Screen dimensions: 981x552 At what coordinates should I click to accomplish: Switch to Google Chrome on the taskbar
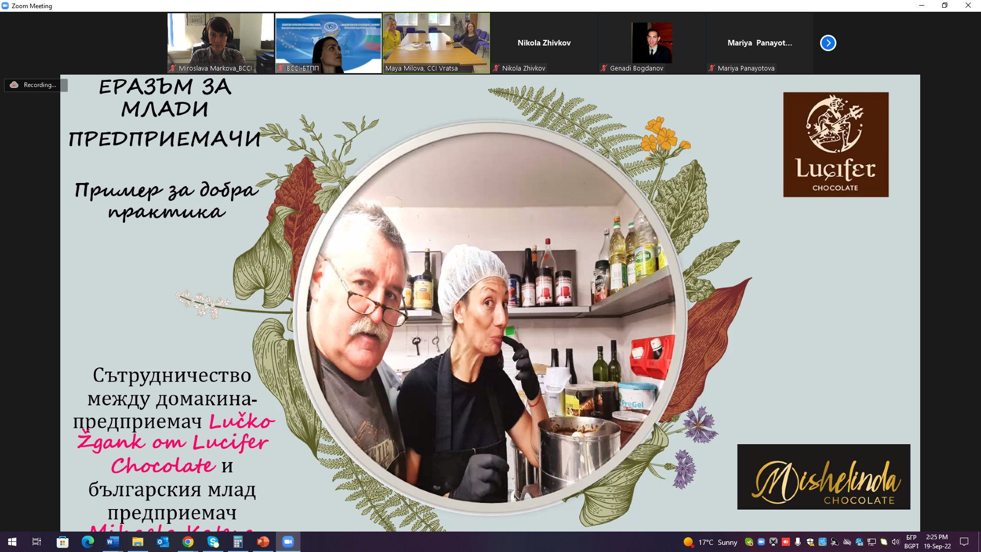[x=188, y=542]
